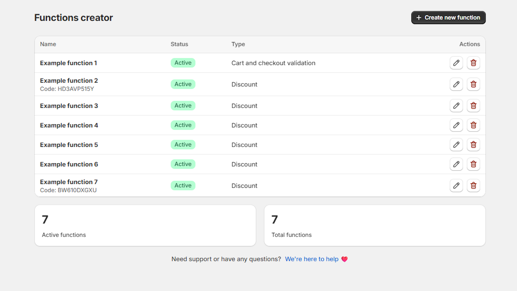Click the Active functions summary card

pyautogui.click(x=145, y=225)
